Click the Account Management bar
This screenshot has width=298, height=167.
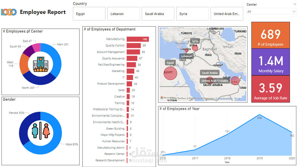coord(133,52)
